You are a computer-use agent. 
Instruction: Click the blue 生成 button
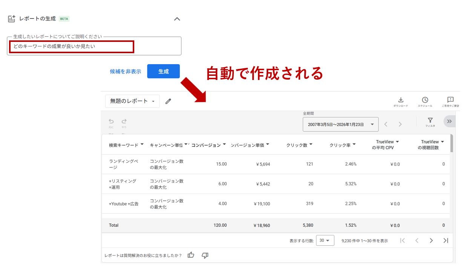(163, 71)
